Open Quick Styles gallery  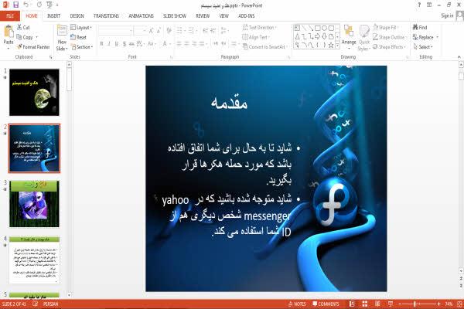coord(364,39)
